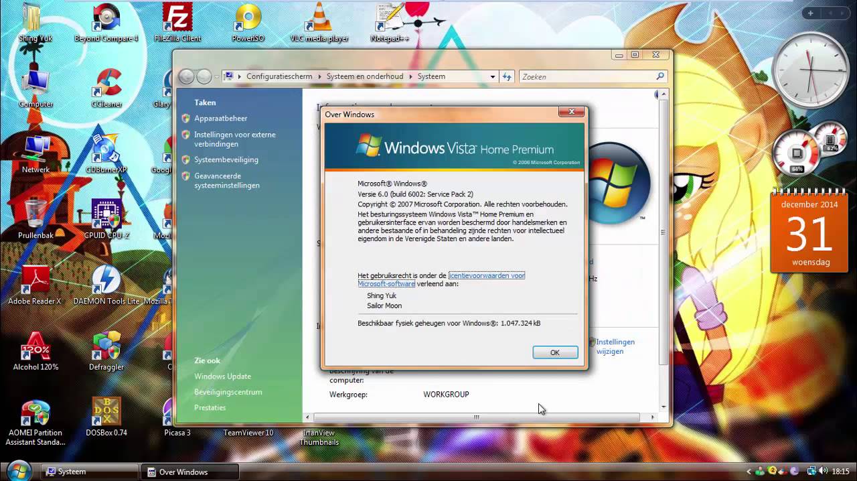Open Instellingen voor externe verbindingen

pos(234,139)
